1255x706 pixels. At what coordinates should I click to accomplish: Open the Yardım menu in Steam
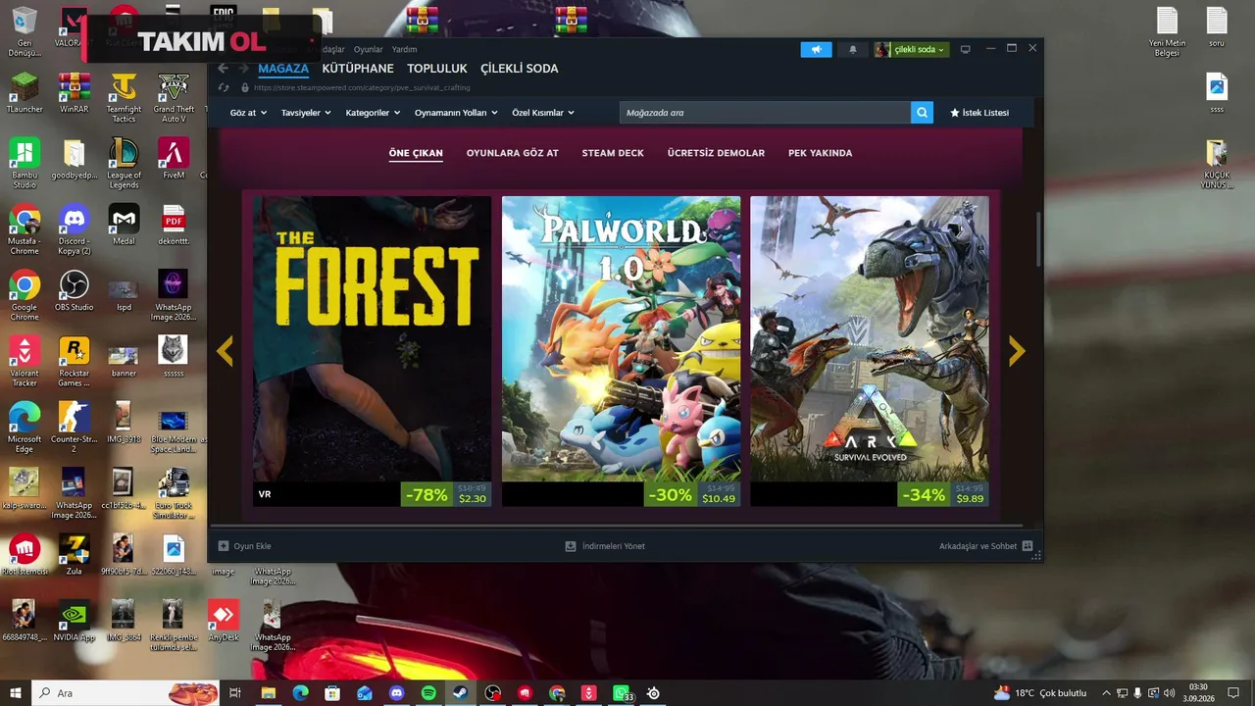coord(404,49)
